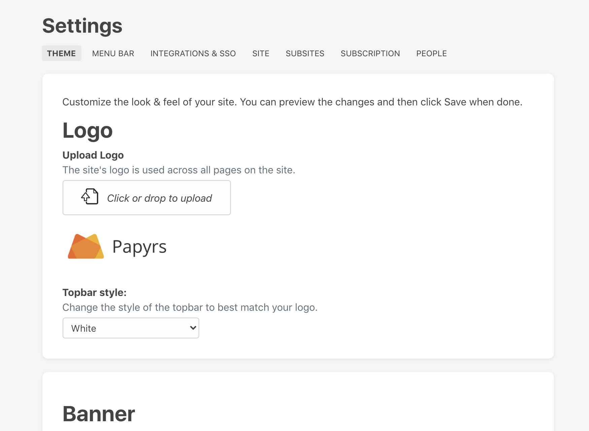Switch to the Menu Bar tab
The width and height of the screenshot is (589, 431).
[113, 53]
